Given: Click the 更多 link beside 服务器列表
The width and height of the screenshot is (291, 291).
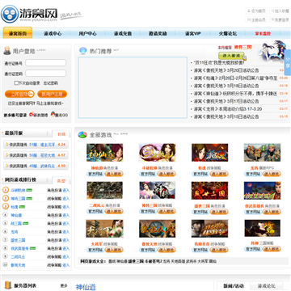Looking at the screenshot, I should click(64, 285).
